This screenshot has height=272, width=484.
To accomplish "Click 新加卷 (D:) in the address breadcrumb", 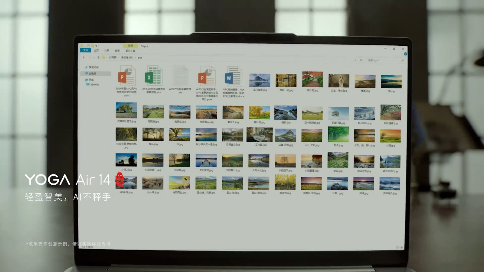I will click(x=127, y=57).
